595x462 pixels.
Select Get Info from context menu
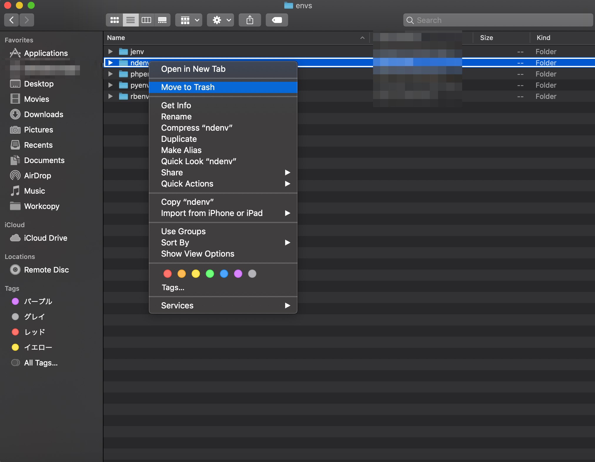tap(176, 105)
